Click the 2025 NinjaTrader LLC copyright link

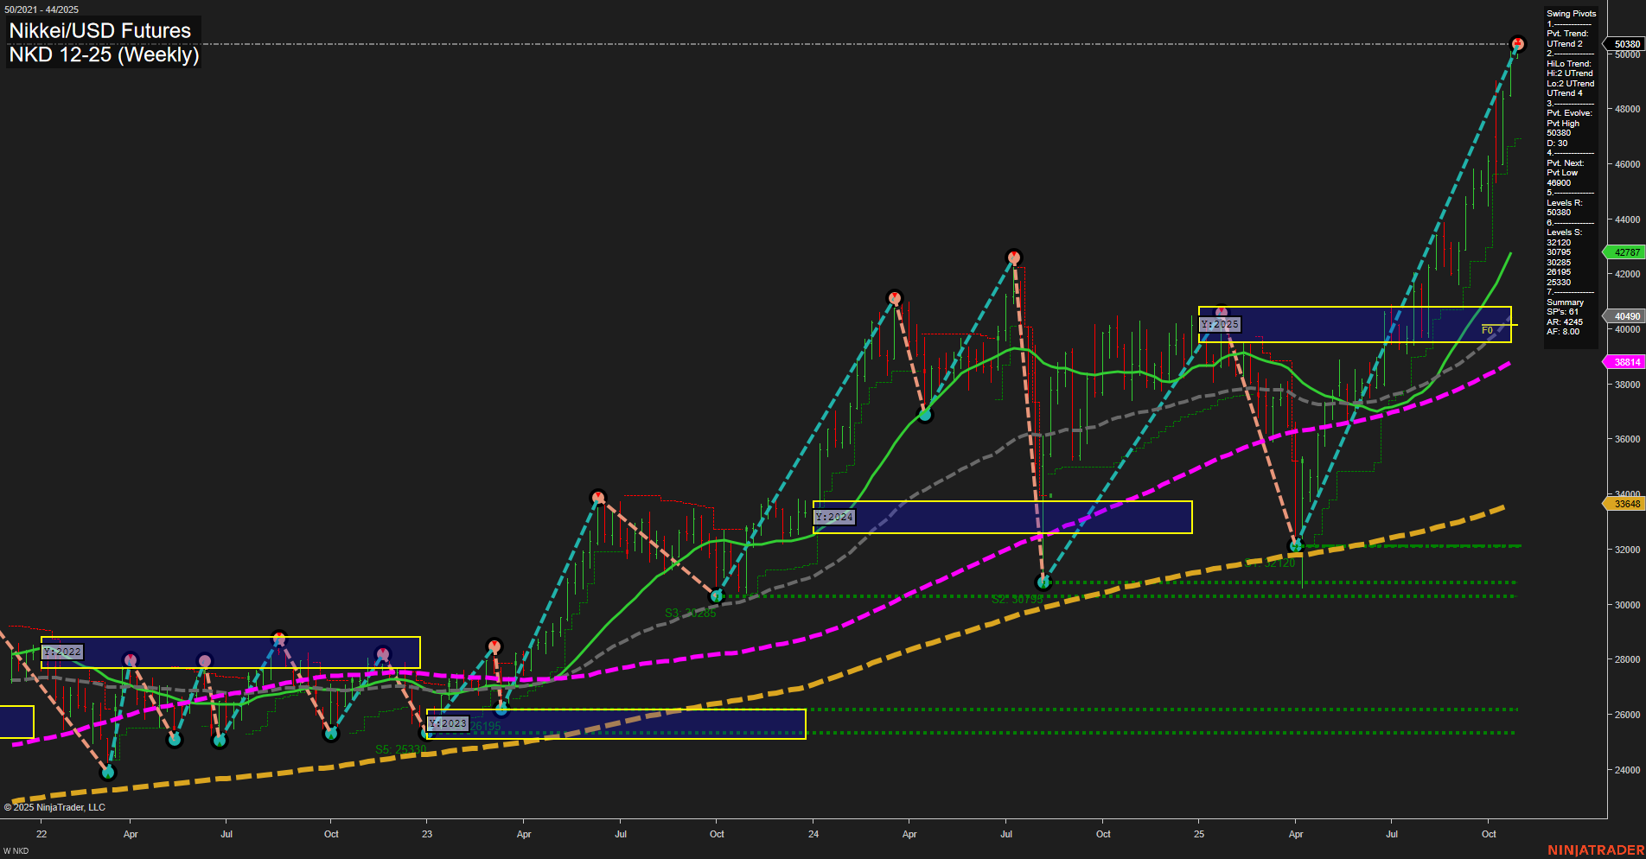56,806
